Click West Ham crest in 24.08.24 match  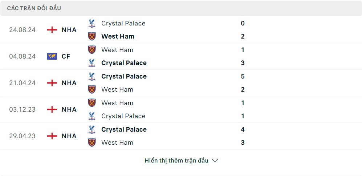pyautogui.click(x=92, y=36)
